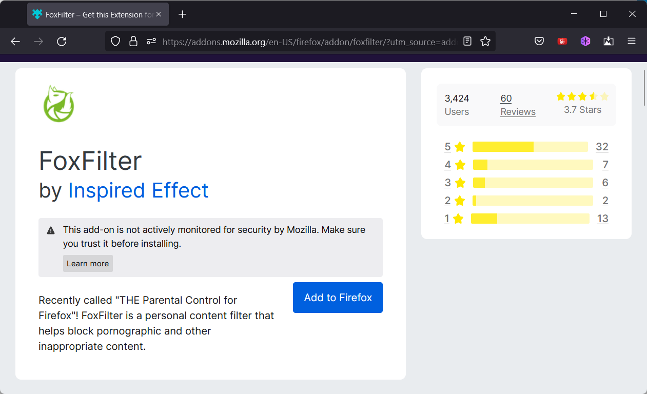Bookmark this page with star icon

(485, 42)
